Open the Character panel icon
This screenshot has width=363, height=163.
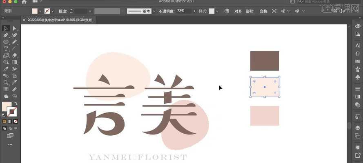tap(358, 46)
